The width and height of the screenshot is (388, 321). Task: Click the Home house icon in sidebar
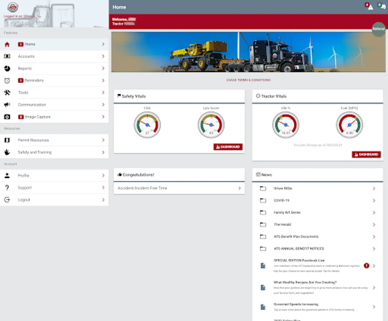point(7,45)
